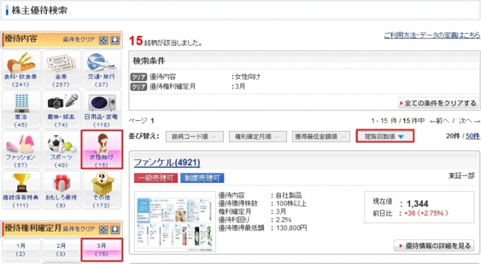Click the 100株以上 shares value
This screenshot has width=481, height=264.
[291, 204]
